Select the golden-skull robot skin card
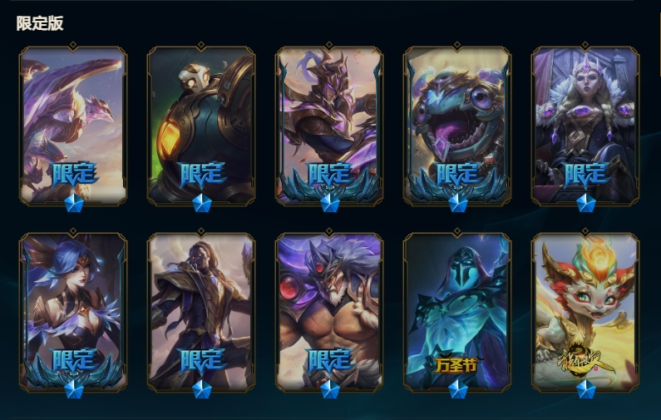Screen dimensions: 661x420 click(201, 126)
